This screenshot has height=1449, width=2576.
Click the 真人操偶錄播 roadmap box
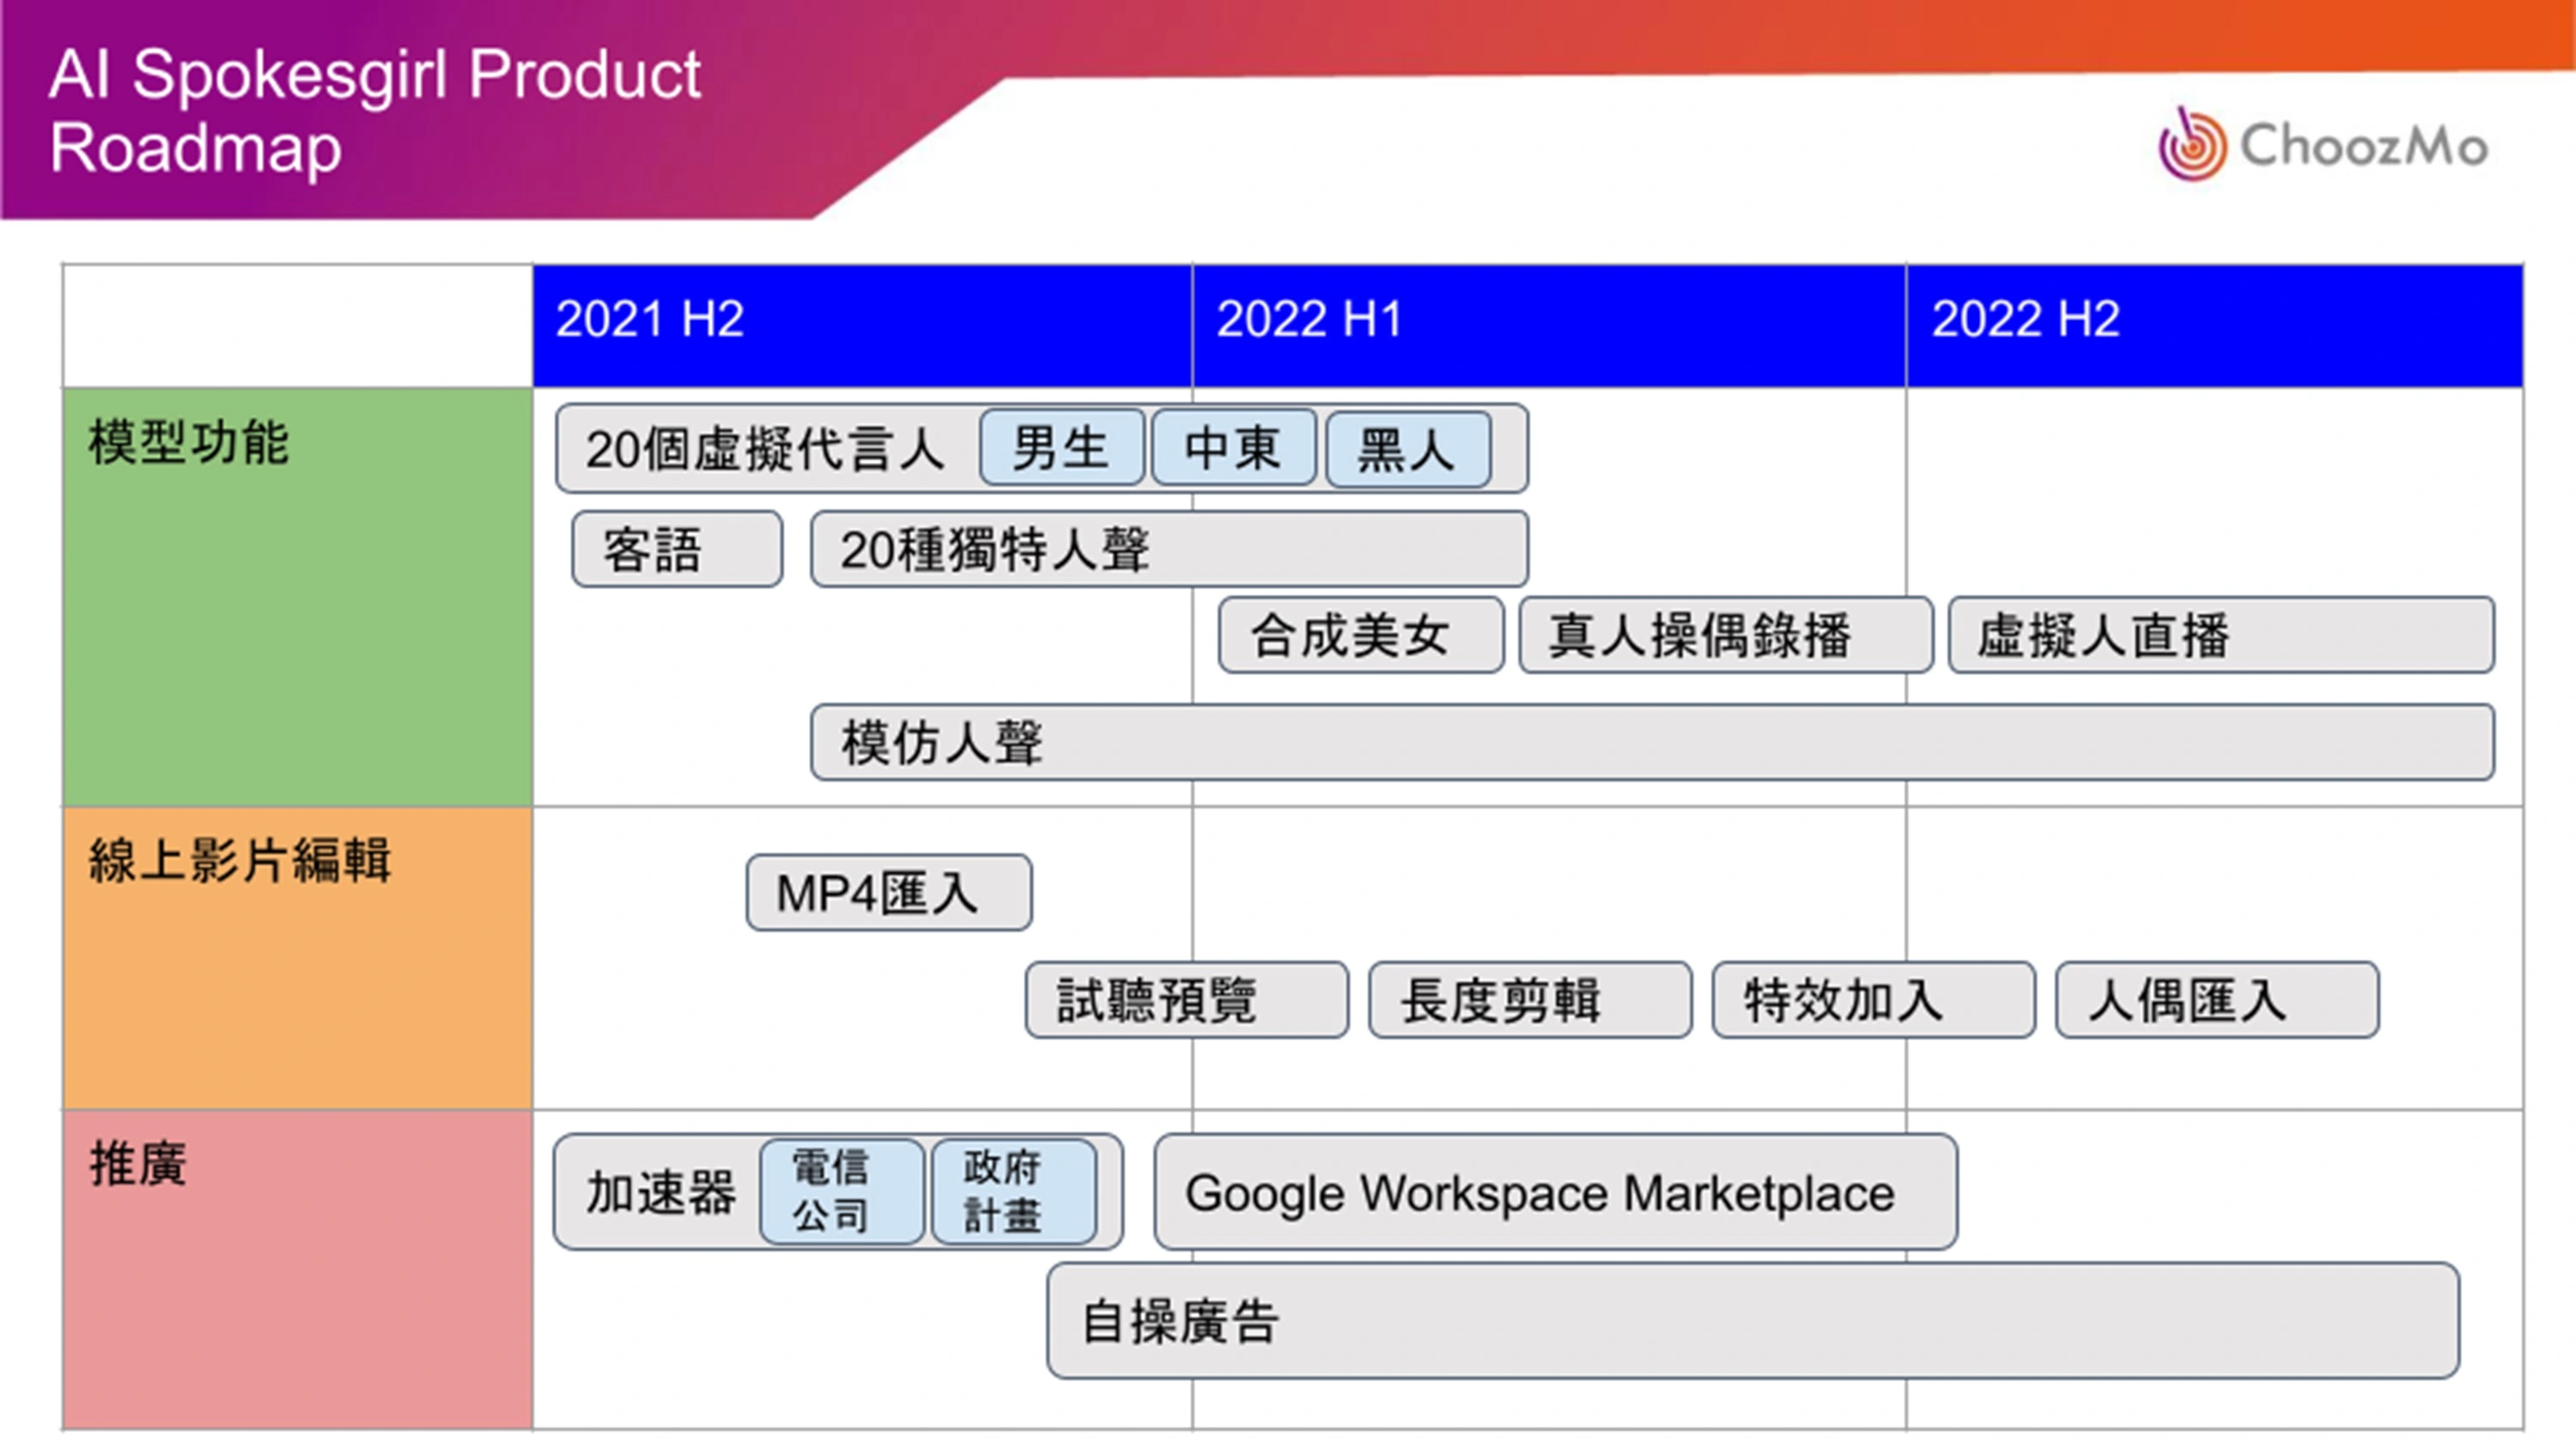pos(1724,635)
